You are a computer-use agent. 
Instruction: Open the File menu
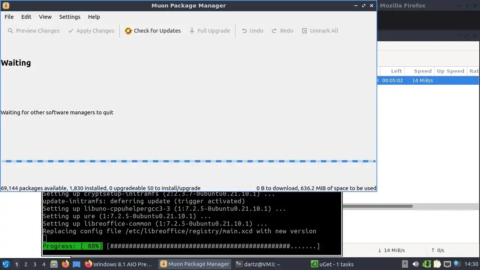(9, 16)
